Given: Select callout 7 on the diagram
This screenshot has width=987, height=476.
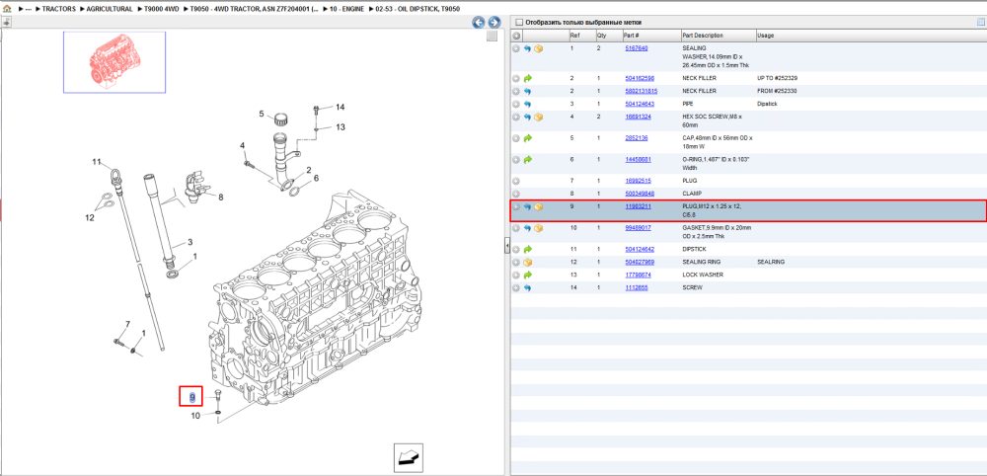Looking at the screenshot, I should click(x=127, y=324).
